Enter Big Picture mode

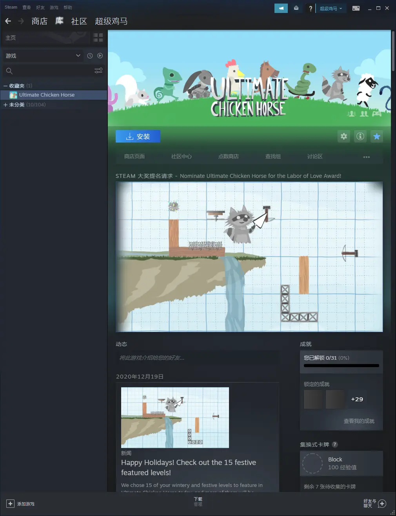click(x=356, y=8)
